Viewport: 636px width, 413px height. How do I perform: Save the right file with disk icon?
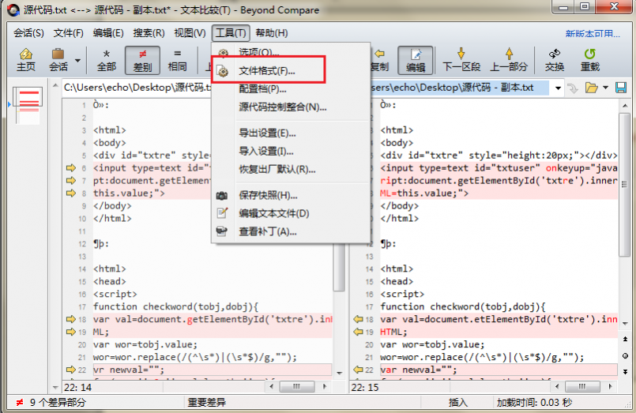pyautogui.click(x=620, y=88)
